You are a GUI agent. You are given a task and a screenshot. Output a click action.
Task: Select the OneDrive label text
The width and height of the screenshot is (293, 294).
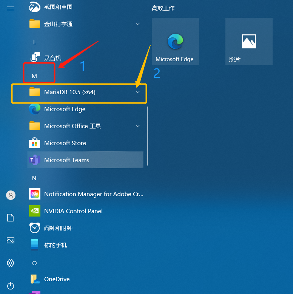pos(57,279)
